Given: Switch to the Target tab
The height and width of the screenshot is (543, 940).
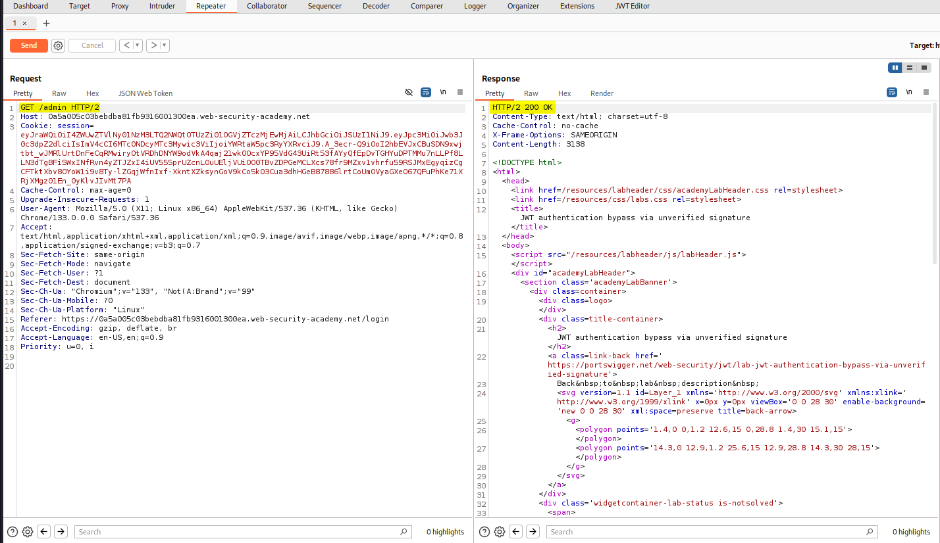Looking at the screenshot, I should click(80, 6).
